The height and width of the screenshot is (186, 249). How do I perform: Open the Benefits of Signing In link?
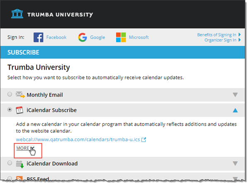pyautogui.click(x=217, y=34)
